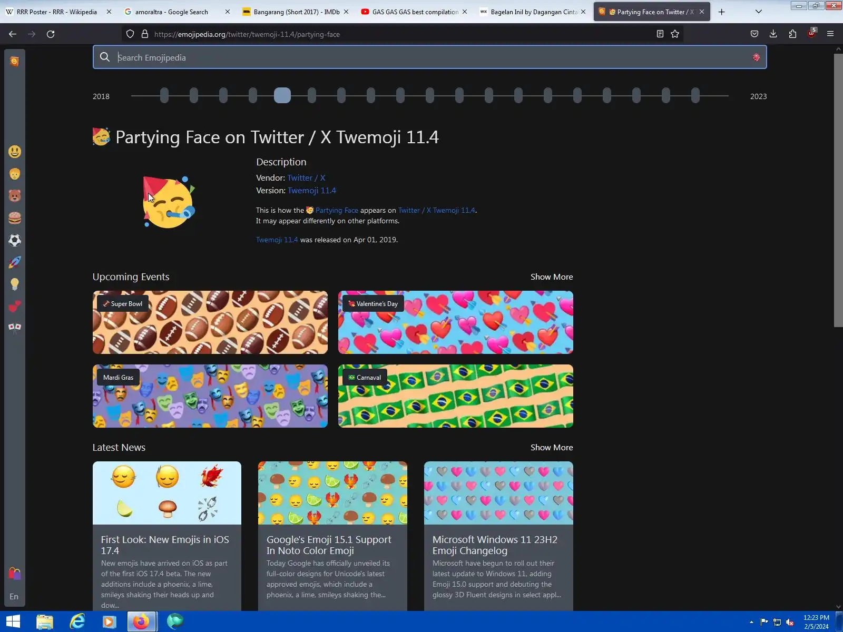Viewport: 843px width, 632px height.
Task: Toggle Firefox reader view
Action: click(x=660, y=34)
